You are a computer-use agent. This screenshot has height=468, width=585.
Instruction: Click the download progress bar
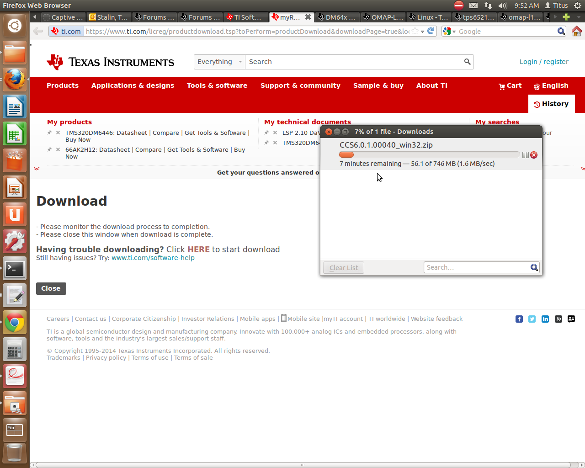(x=430, y=155)
